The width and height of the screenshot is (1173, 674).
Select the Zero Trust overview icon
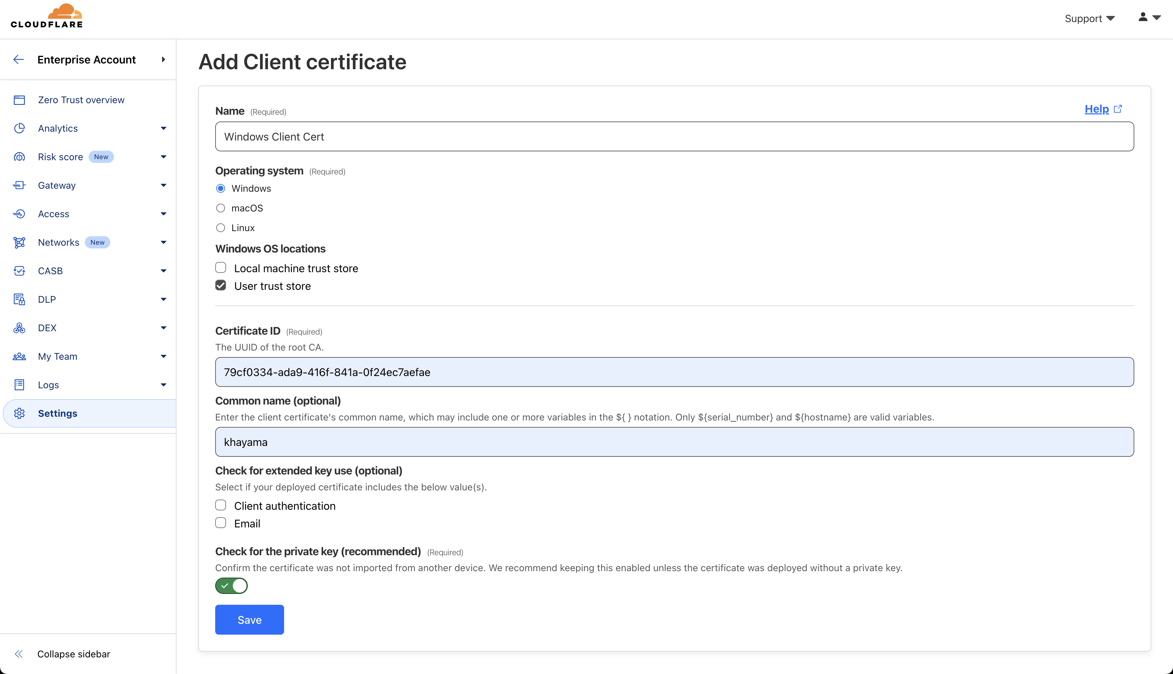[19, 99]
